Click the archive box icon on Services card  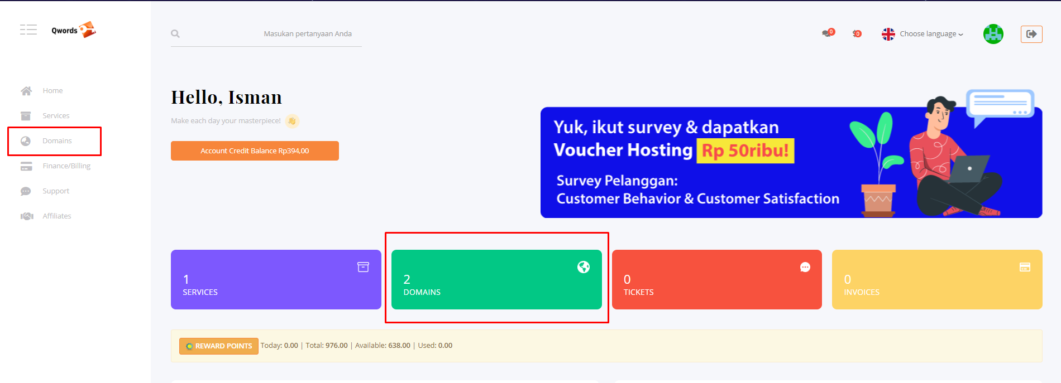coord(363,267)
